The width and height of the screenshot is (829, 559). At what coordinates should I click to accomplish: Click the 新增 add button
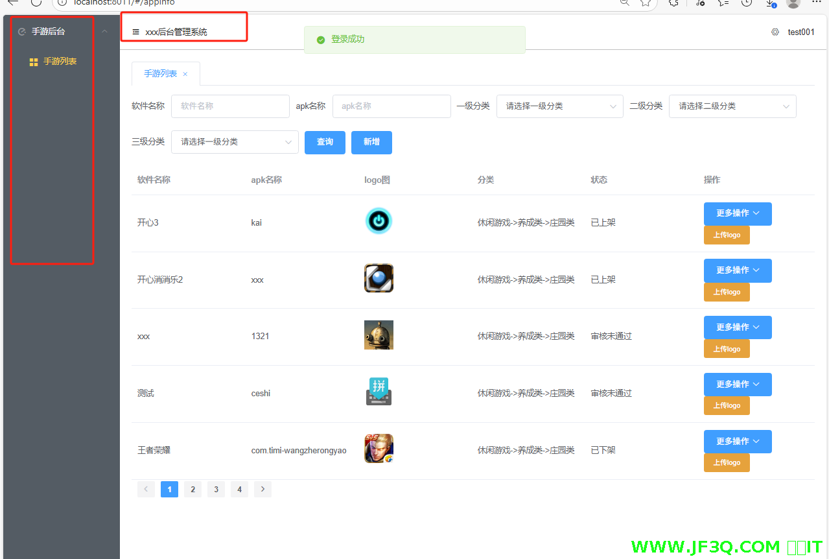[371, 142]
